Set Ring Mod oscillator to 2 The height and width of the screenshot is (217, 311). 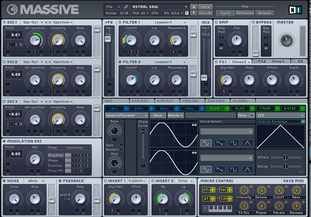coord(81,155)
